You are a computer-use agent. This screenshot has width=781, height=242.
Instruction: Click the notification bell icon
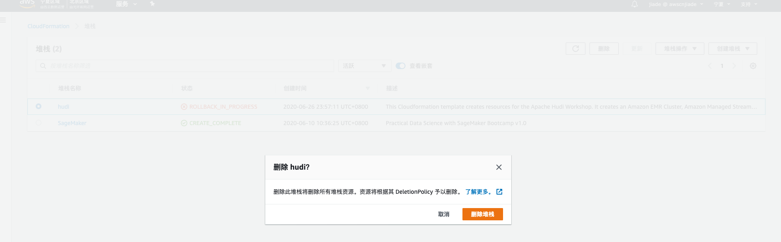click(634, 4)
